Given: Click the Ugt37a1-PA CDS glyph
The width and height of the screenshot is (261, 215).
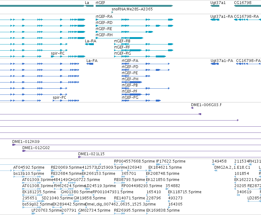Looking at the screenshot, I should pyautogui.click(x=215, y=64).
